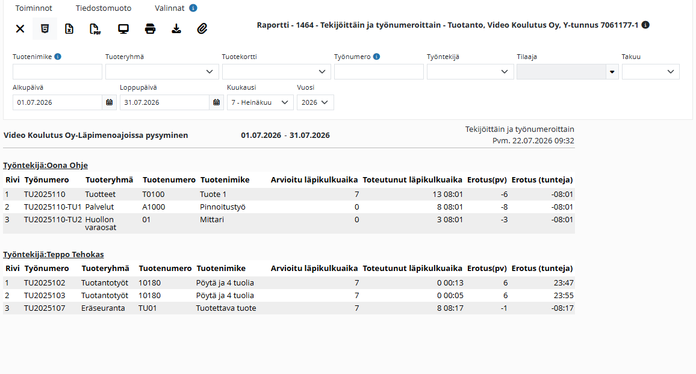This screenshot has width=696, height=374.
Task: Export report as PDF icon
Action: [x=95, y=29]
